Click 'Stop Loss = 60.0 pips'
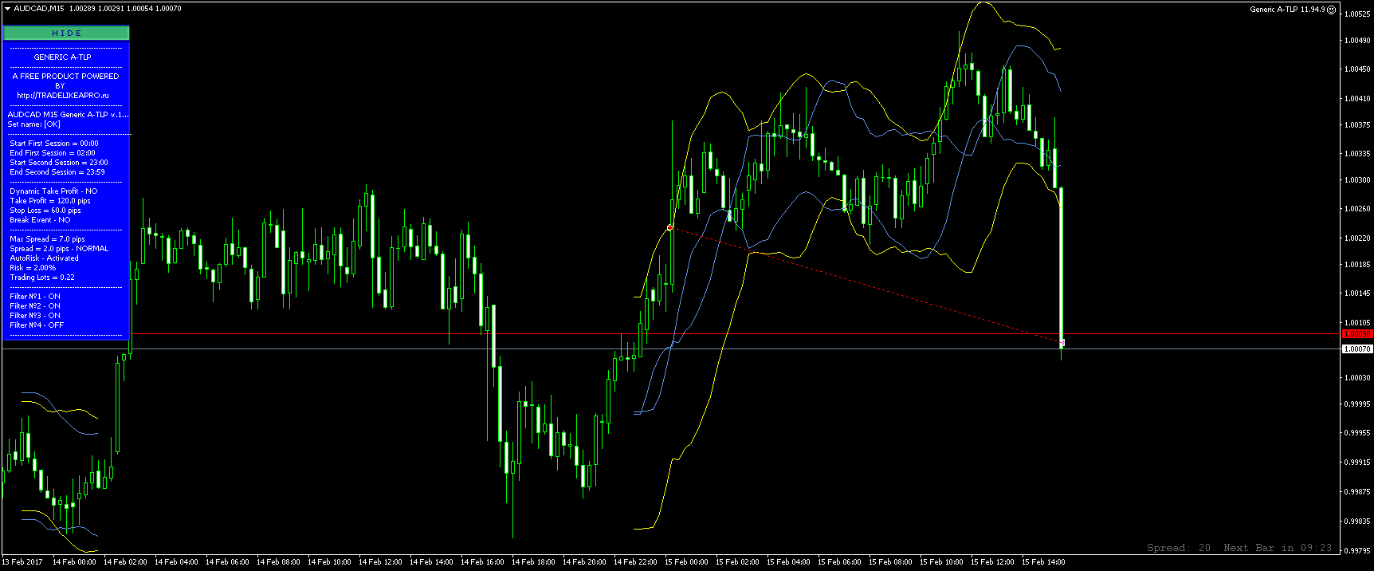 tap(45, 211)
